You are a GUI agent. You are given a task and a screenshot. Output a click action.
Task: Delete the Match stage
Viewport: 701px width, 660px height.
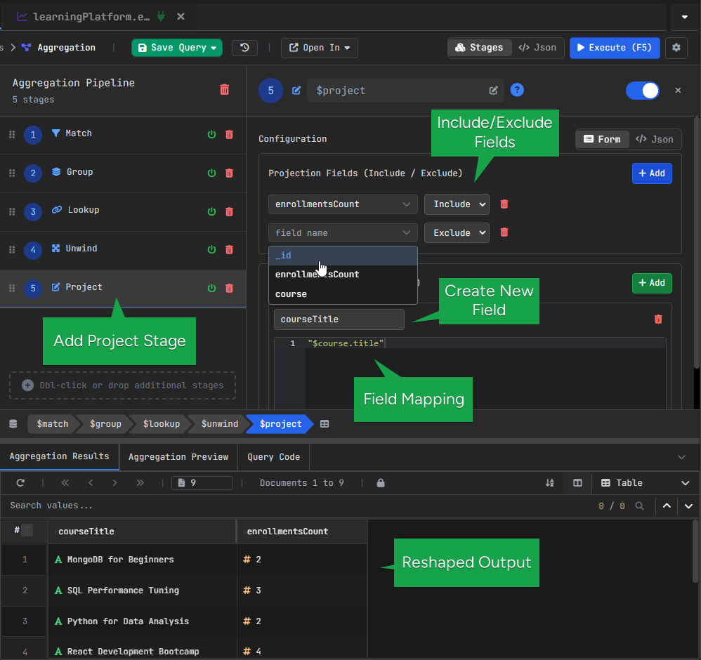tap(230, 135)
